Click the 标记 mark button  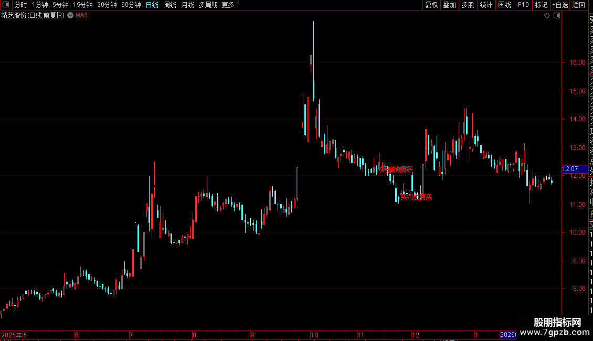(541, 5)
